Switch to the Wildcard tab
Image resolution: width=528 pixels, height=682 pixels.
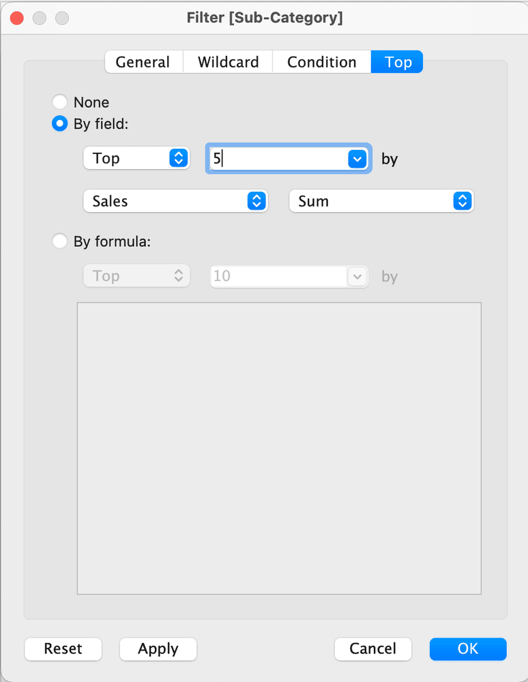228,62
